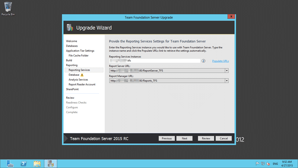
Task: Select the Complete step in the sidebar
Action: pos(72,112)
